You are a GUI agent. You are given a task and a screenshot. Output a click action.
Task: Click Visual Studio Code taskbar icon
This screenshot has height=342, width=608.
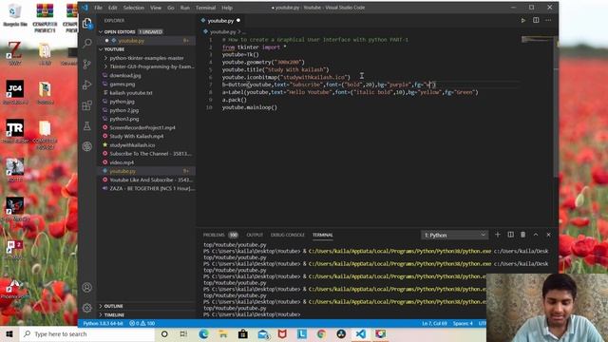tap(361, 333)
